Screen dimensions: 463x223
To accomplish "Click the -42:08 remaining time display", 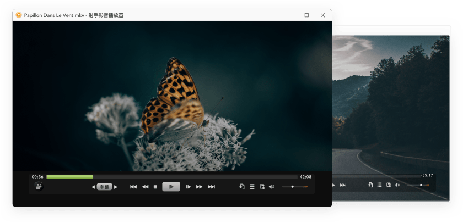I will [305, 177].
